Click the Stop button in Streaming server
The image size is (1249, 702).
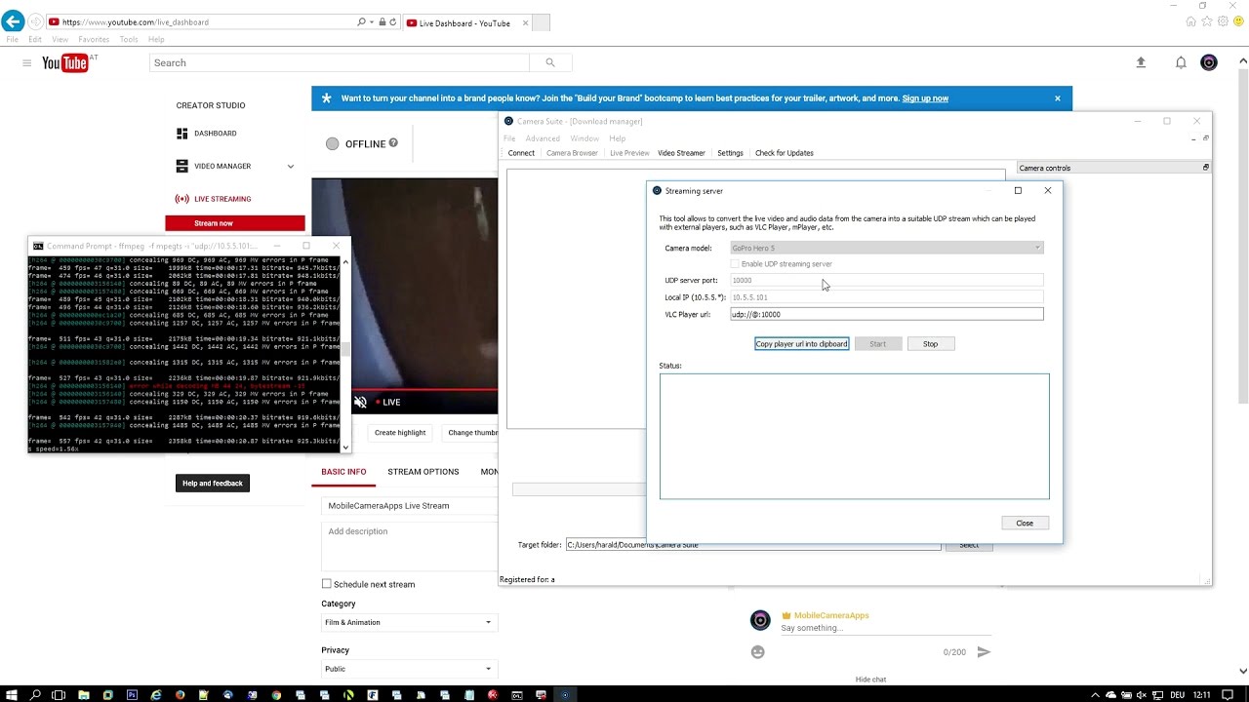coord(930,344)
